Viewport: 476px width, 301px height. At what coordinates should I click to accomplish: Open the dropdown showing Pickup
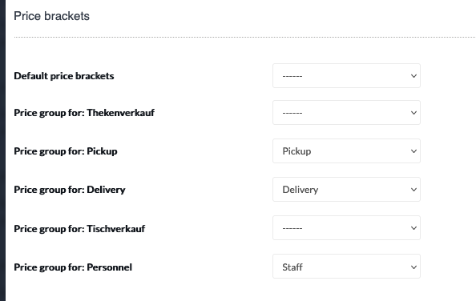346,151
